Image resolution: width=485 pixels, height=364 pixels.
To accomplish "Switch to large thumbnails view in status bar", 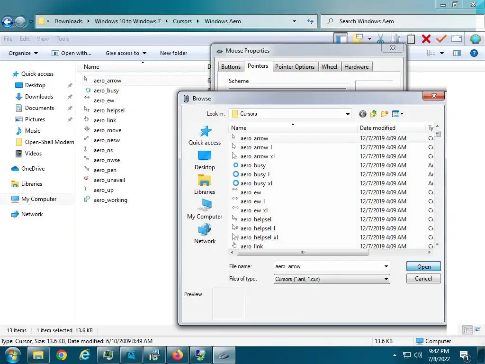I will click(478, 330).
